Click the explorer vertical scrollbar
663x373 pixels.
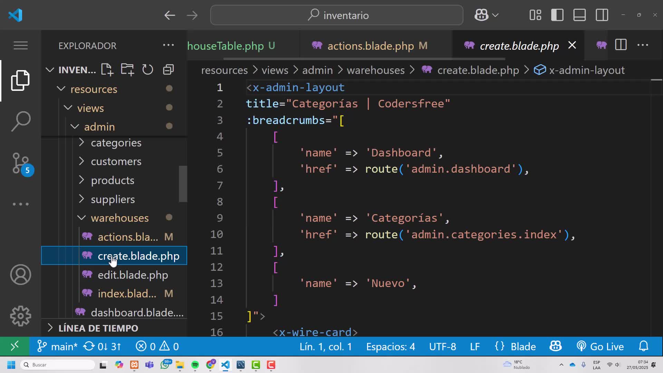(x=183, y=184)
